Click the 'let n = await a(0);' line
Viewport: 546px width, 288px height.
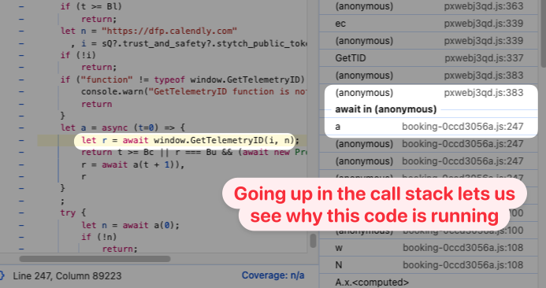(130, 225)
